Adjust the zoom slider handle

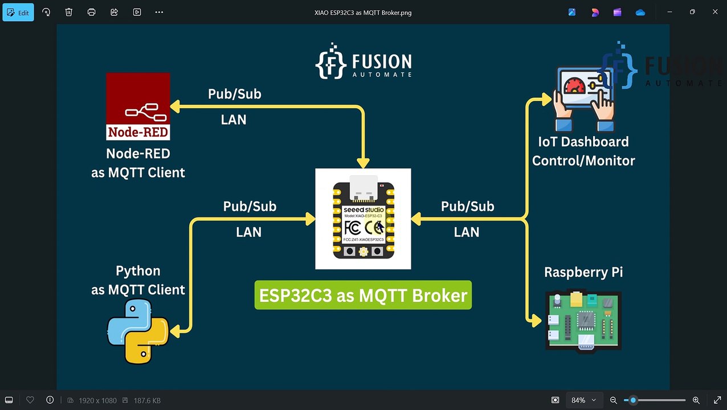click(633, 400)
